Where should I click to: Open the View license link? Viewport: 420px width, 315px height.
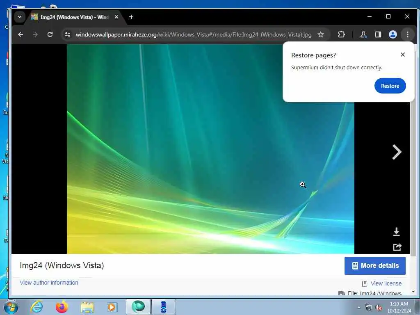[386, 283]
